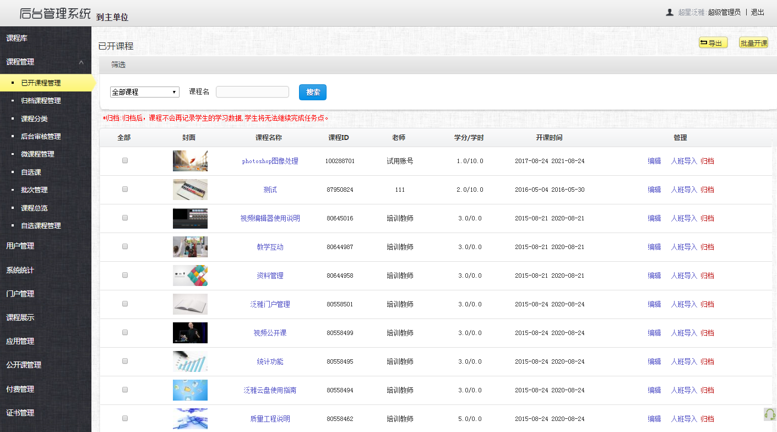Check the checkbox for 质量工程说明 course
The width and height of the screenshot is (777, 432).
[124, 418]
